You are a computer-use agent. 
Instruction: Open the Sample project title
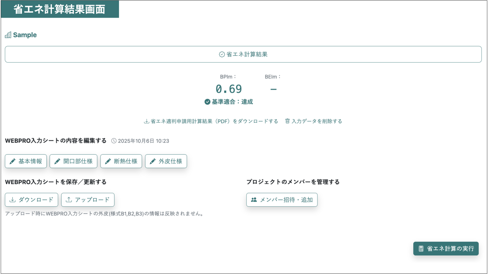tap(25, 35)
